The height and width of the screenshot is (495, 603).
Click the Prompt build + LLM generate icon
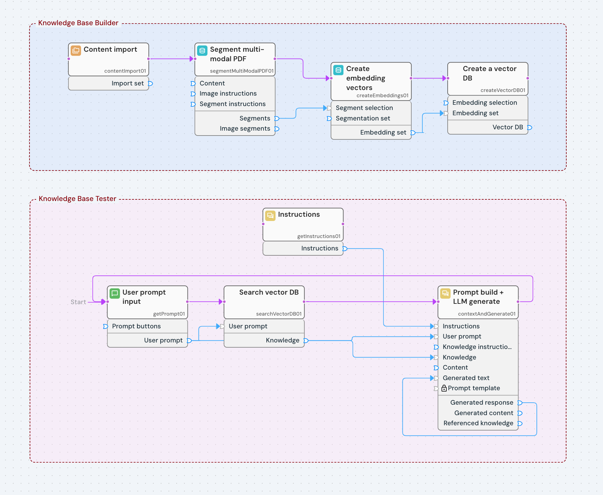click(x=445, y=294)
